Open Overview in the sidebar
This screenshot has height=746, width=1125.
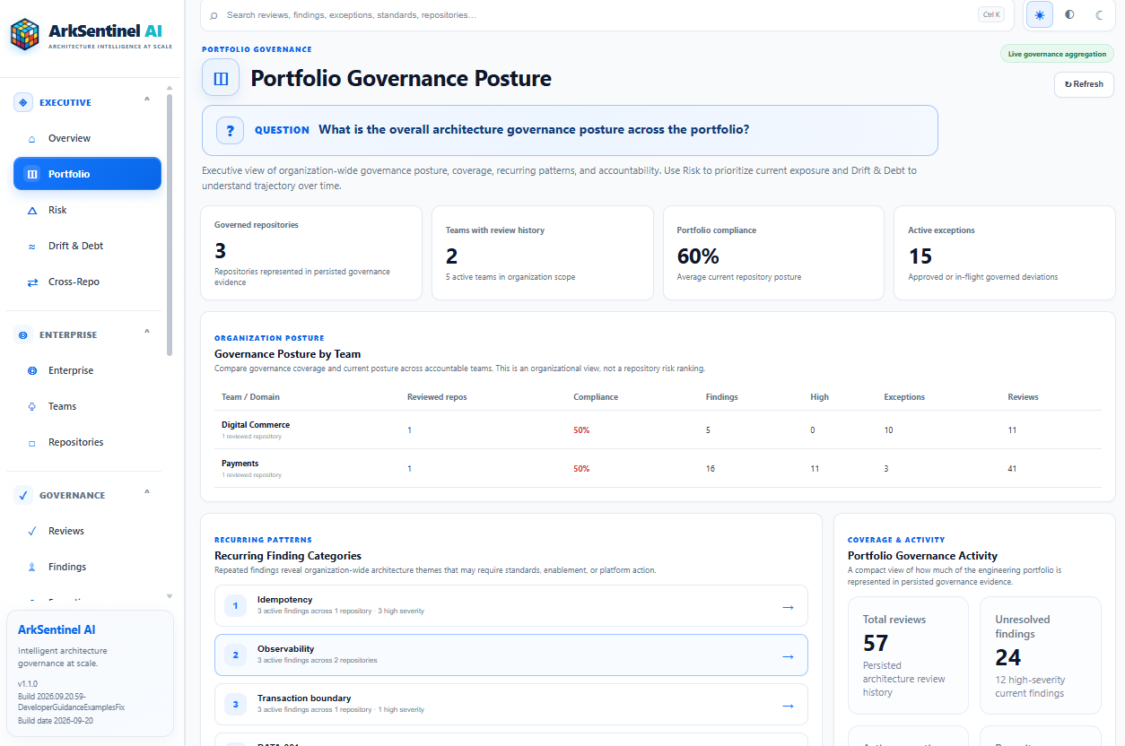(x=87, y=138)
